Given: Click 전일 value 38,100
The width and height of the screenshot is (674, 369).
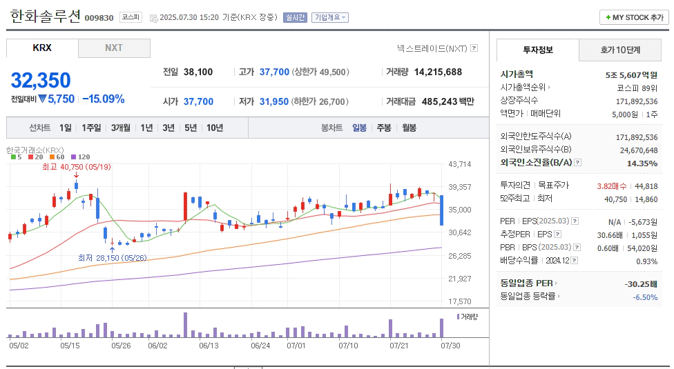Looking at the screenshot, I should [198, 72].
